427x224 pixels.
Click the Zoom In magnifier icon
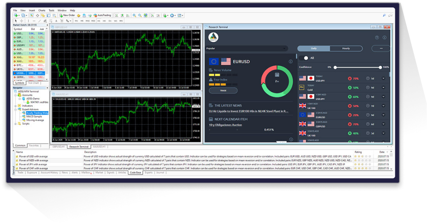134,15
